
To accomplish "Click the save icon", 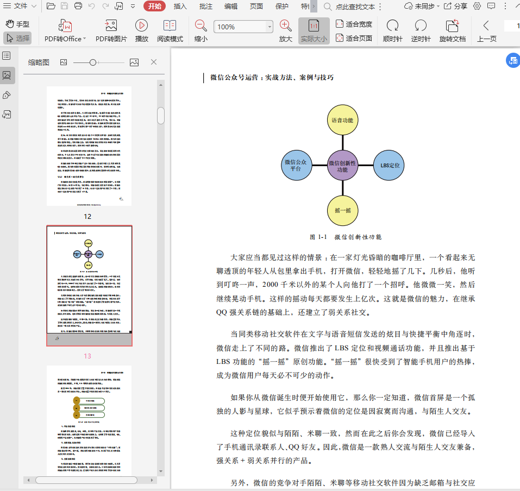I will click(x=64, y=6).
